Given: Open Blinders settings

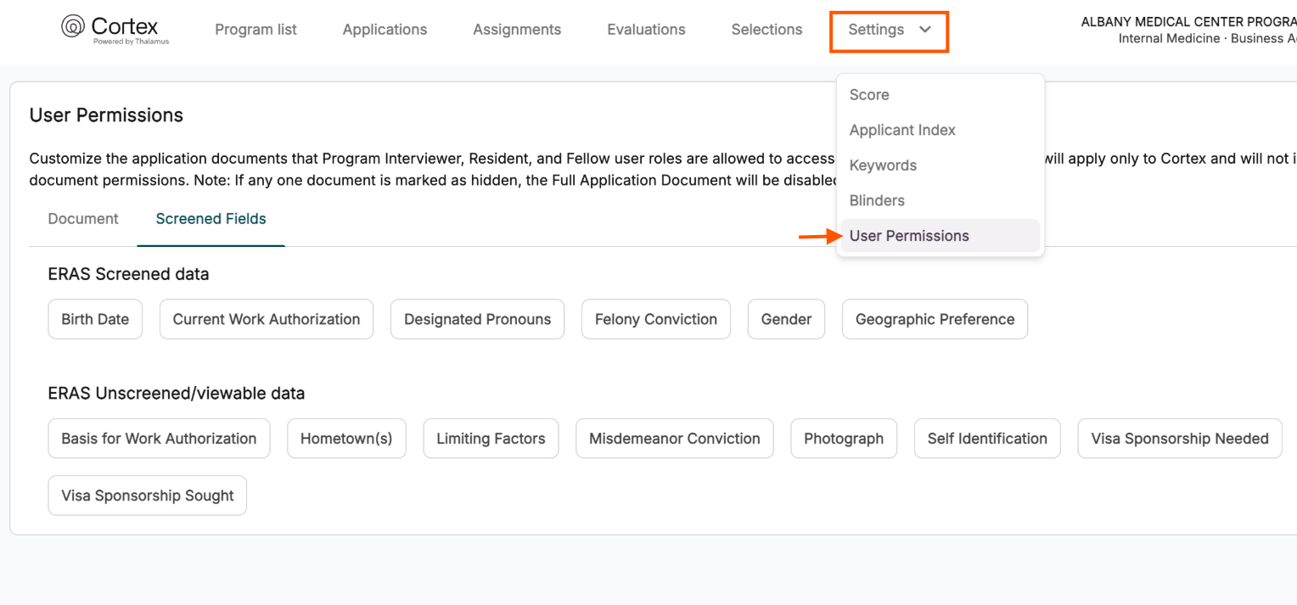Looking at the screenshot, I should [877, 200].
